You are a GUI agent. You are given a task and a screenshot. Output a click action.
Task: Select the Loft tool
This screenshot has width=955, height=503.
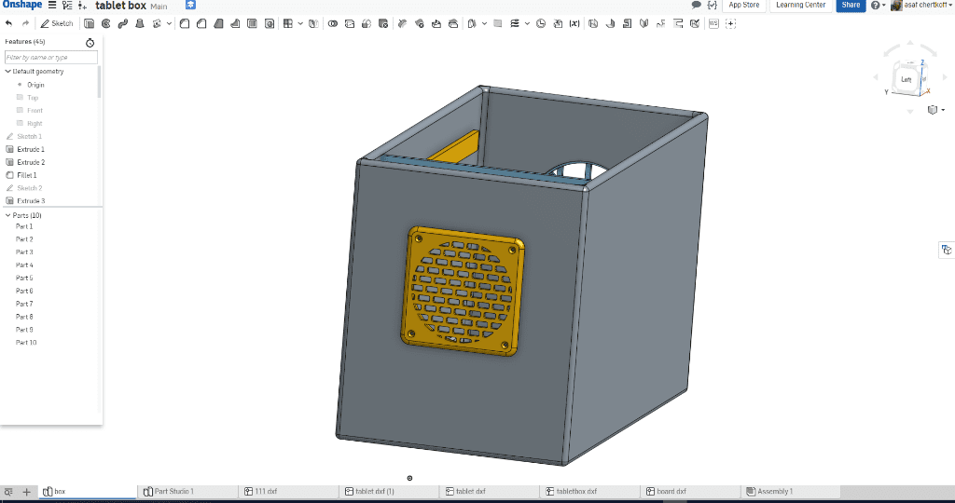point(140,23)
